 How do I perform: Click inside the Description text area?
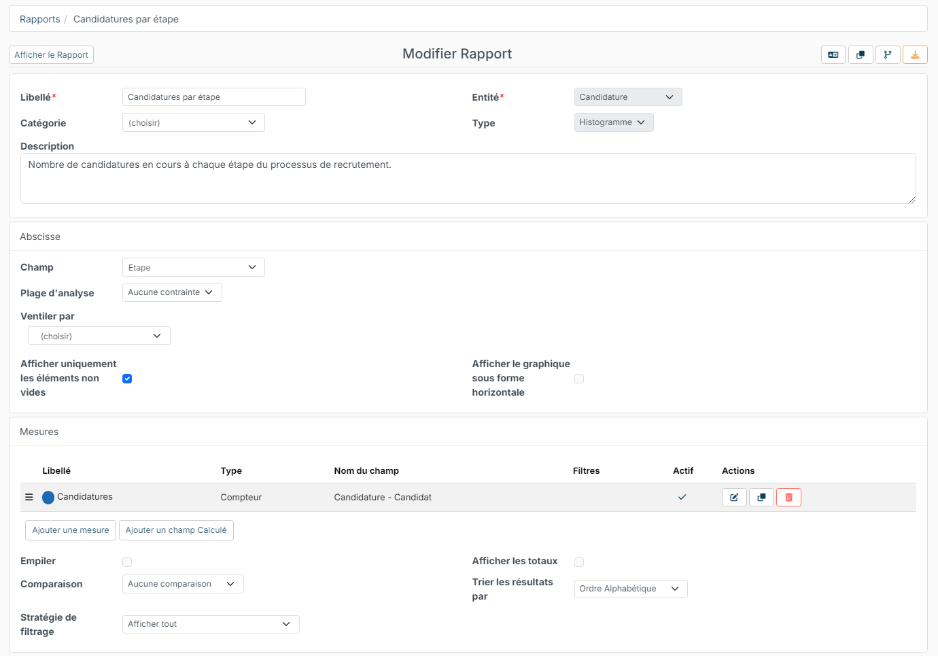pos(468,178)
